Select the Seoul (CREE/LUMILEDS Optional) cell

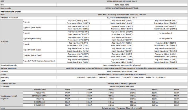pyautogui.click(x=122, y=83)
